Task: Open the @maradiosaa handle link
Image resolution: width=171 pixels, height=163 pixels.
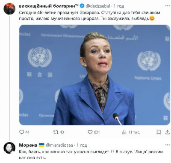Action: (59, 145)
